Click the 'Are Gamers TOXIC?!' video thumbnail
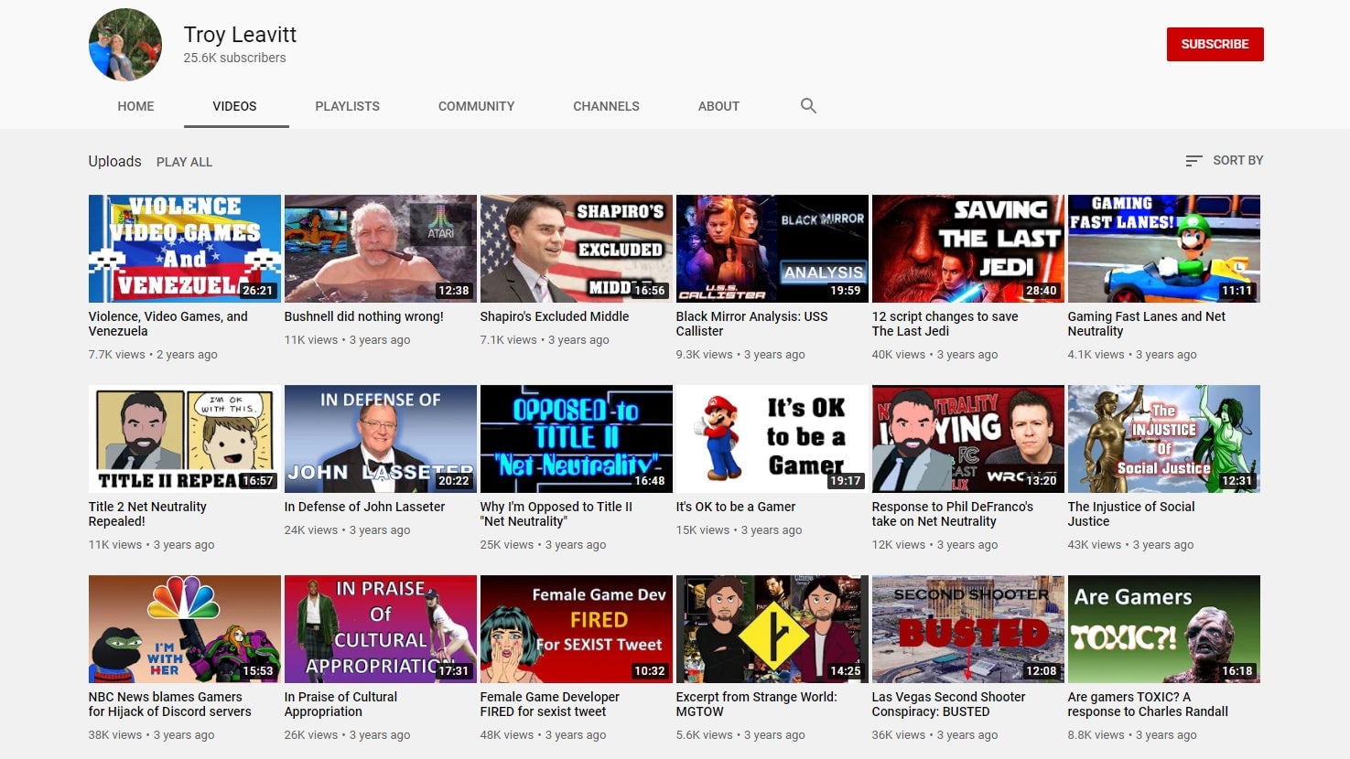The height and width of the screenshot is (759, 1350). tap(1163, 628)
